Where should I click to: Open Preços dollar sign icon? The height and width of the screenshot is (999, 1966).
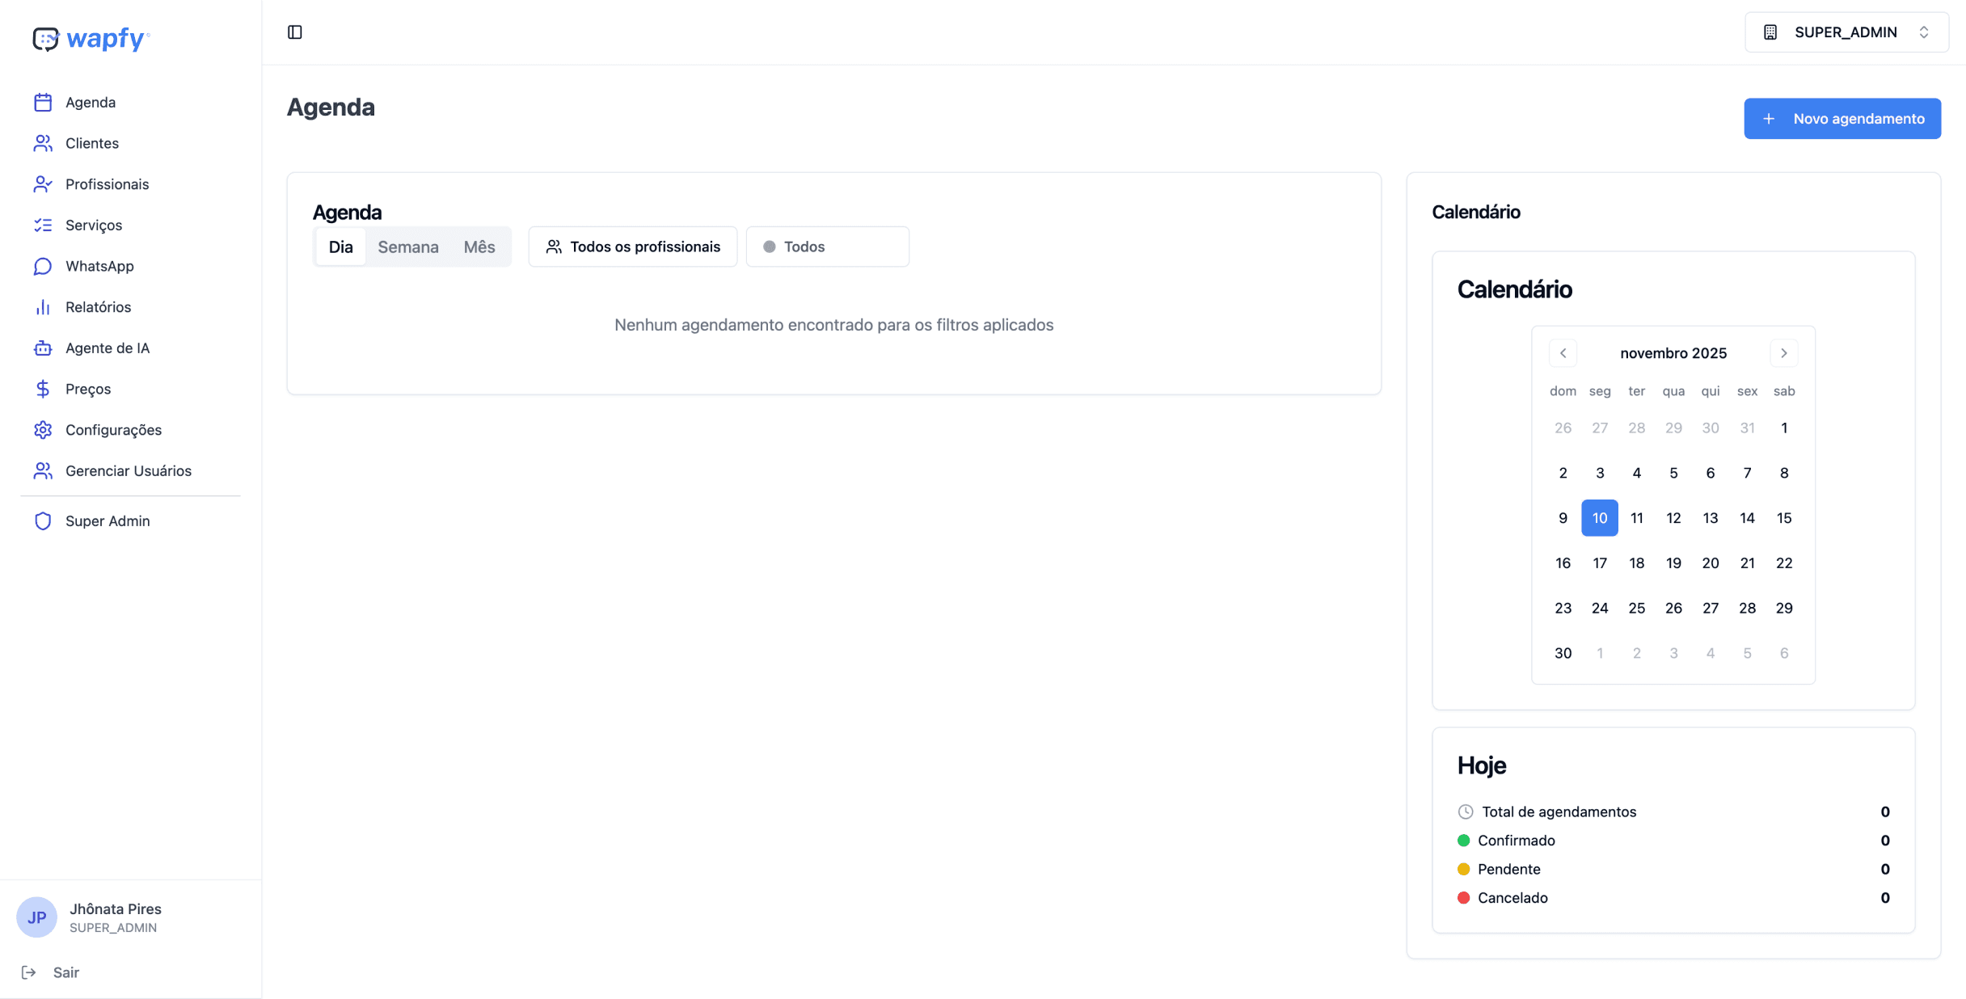[x=43, y=389]
